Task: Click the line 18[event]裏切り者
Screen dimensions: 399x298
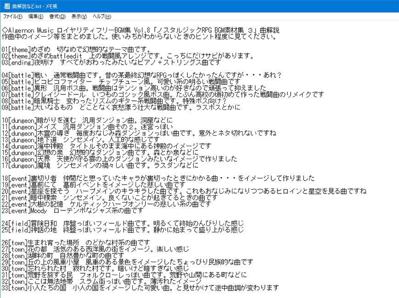Action: point(158,178)
